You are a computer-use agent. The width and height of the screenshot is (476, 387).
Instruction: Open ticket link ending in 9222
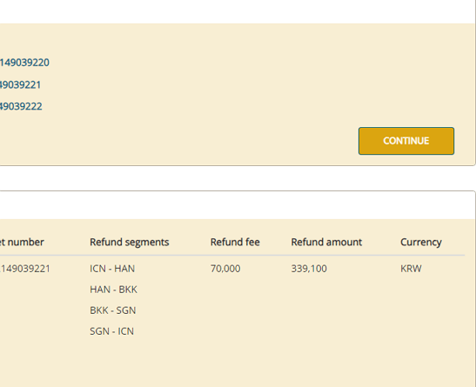coord(21,106)
